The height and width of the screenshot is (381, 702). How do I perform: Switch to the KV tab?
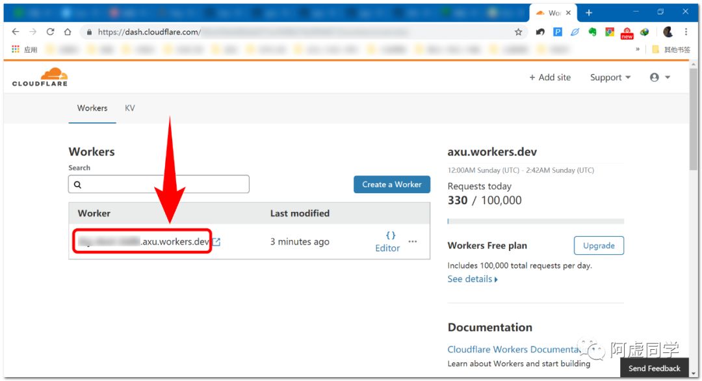[130, 108]
